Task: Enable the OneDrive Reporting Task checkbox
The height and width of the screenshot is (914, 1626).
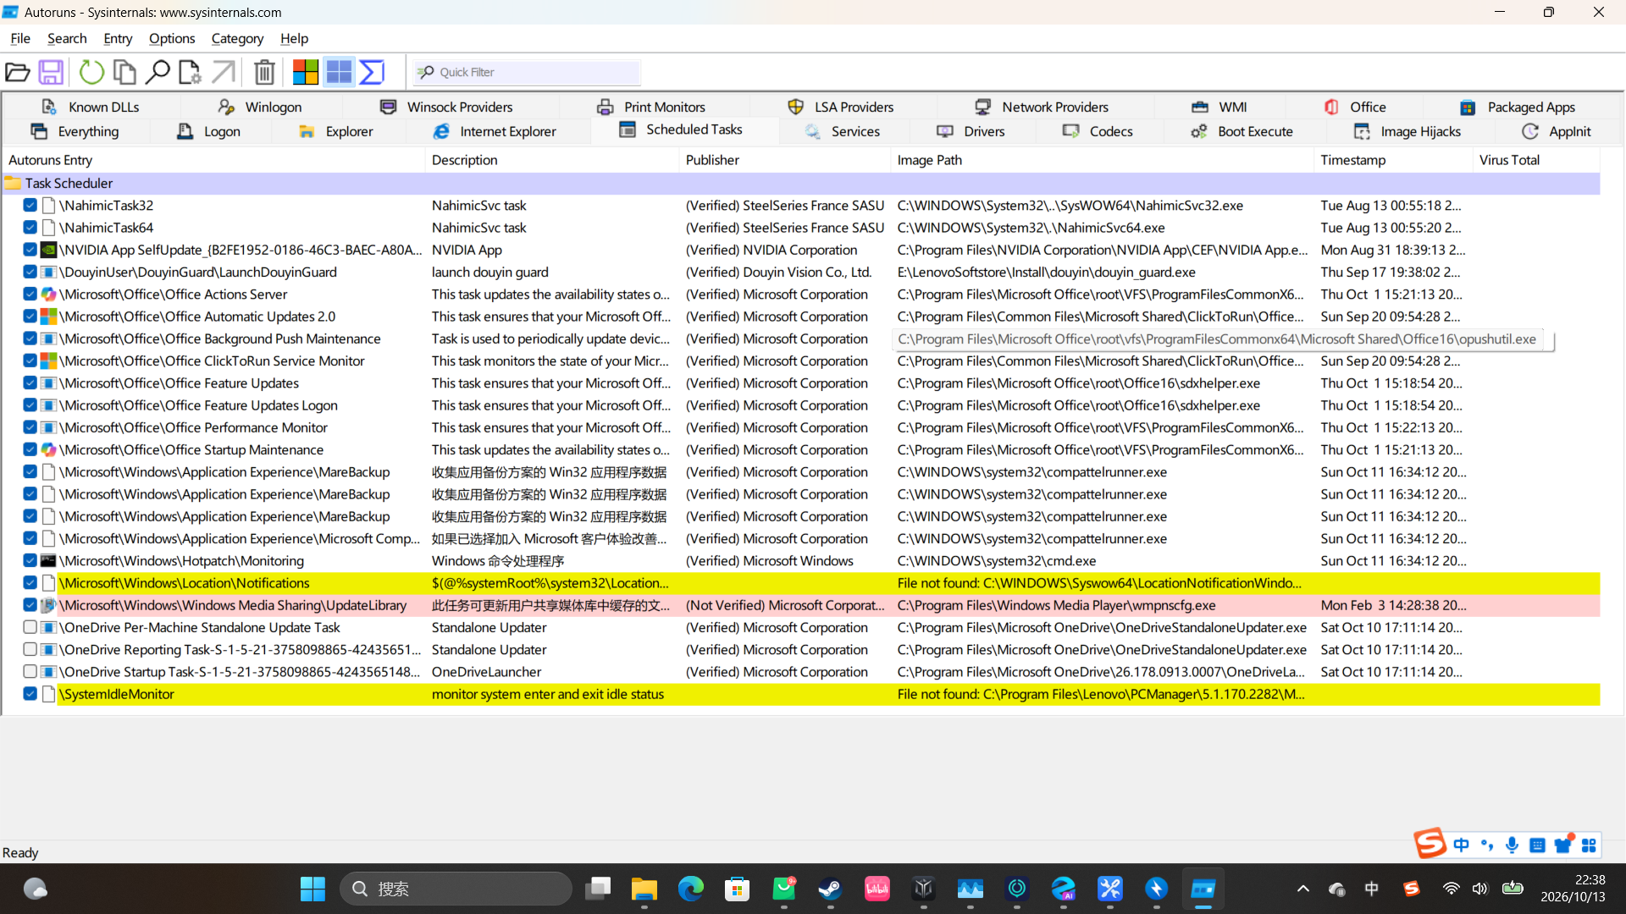Action: 30,649
